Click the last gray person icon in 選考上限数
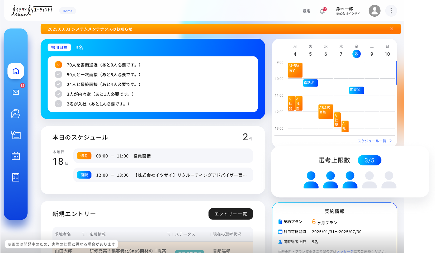 389,180
